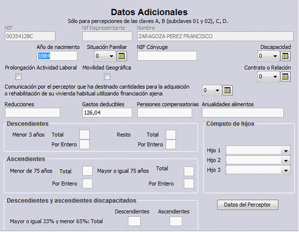
Task: Focus the NIF Cónyuge input field
Action: 166,56
